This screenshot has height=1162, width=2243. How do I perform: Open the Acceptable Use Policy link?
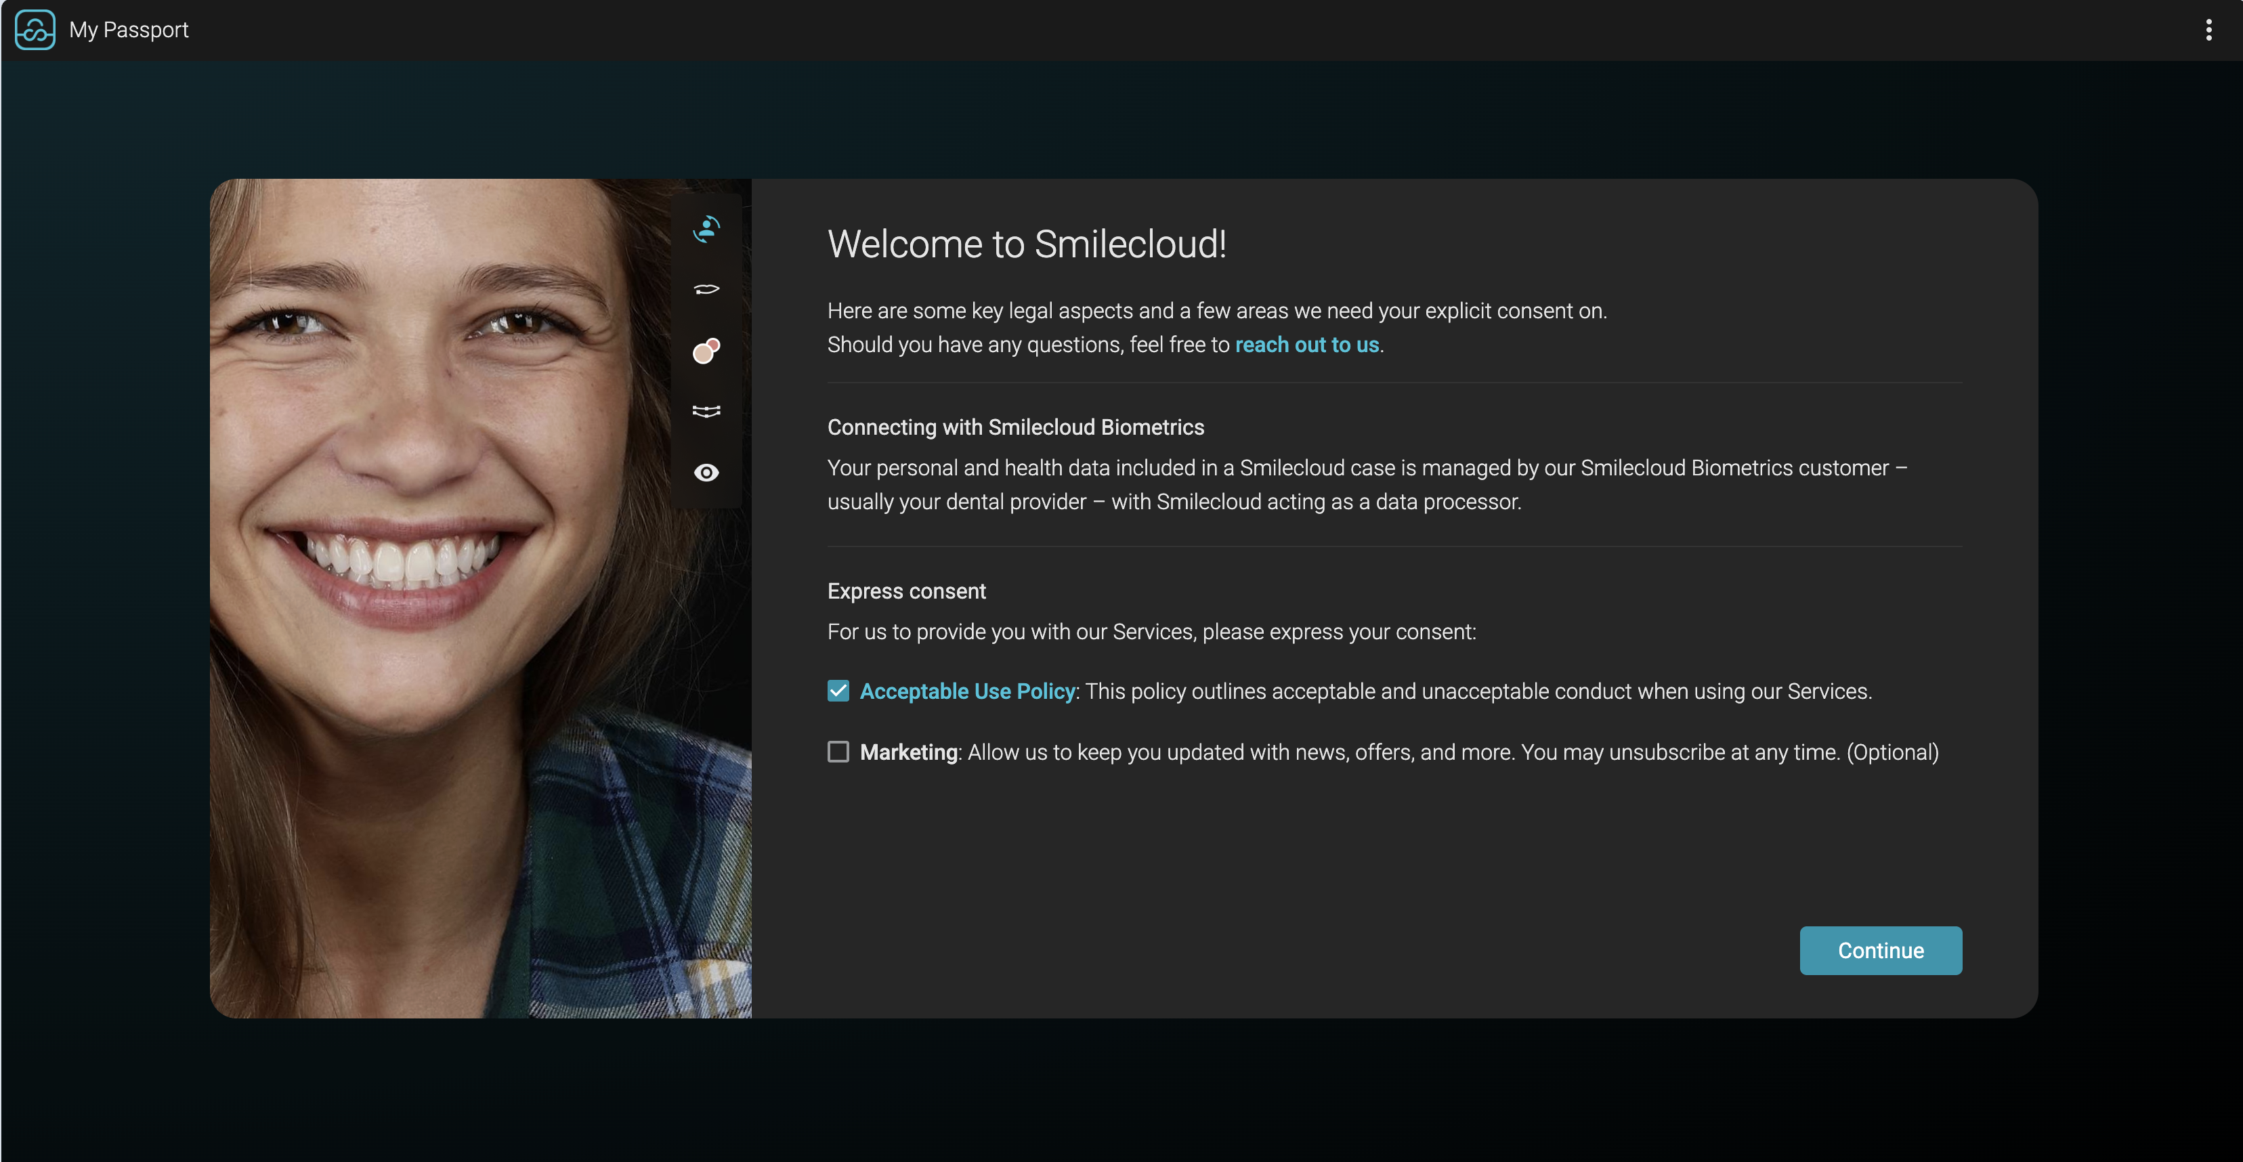966,691
